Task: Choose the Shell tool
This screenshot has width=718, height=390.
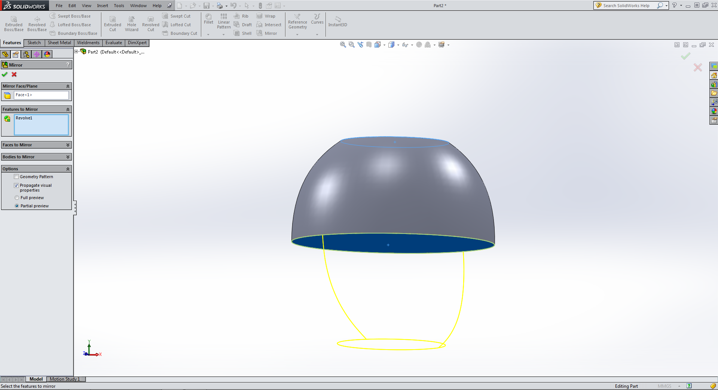Action: pyautogui.click(x=243, y=33)
